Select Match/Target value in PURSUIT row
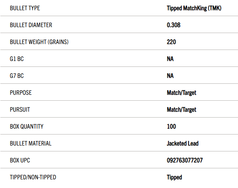 (x=181, y=110)
